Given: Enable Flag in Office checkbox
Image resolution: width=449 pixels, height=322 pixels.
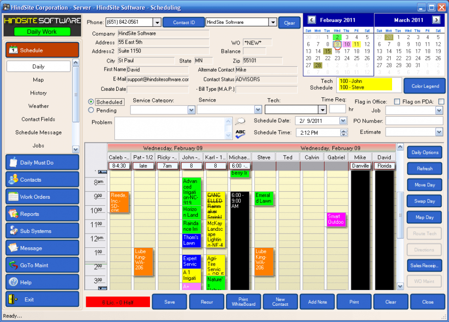Looking at the screenshot, I should [397, 101].
